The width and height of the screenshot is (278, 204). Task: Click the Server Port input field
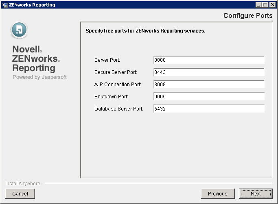tap(209, 60)
